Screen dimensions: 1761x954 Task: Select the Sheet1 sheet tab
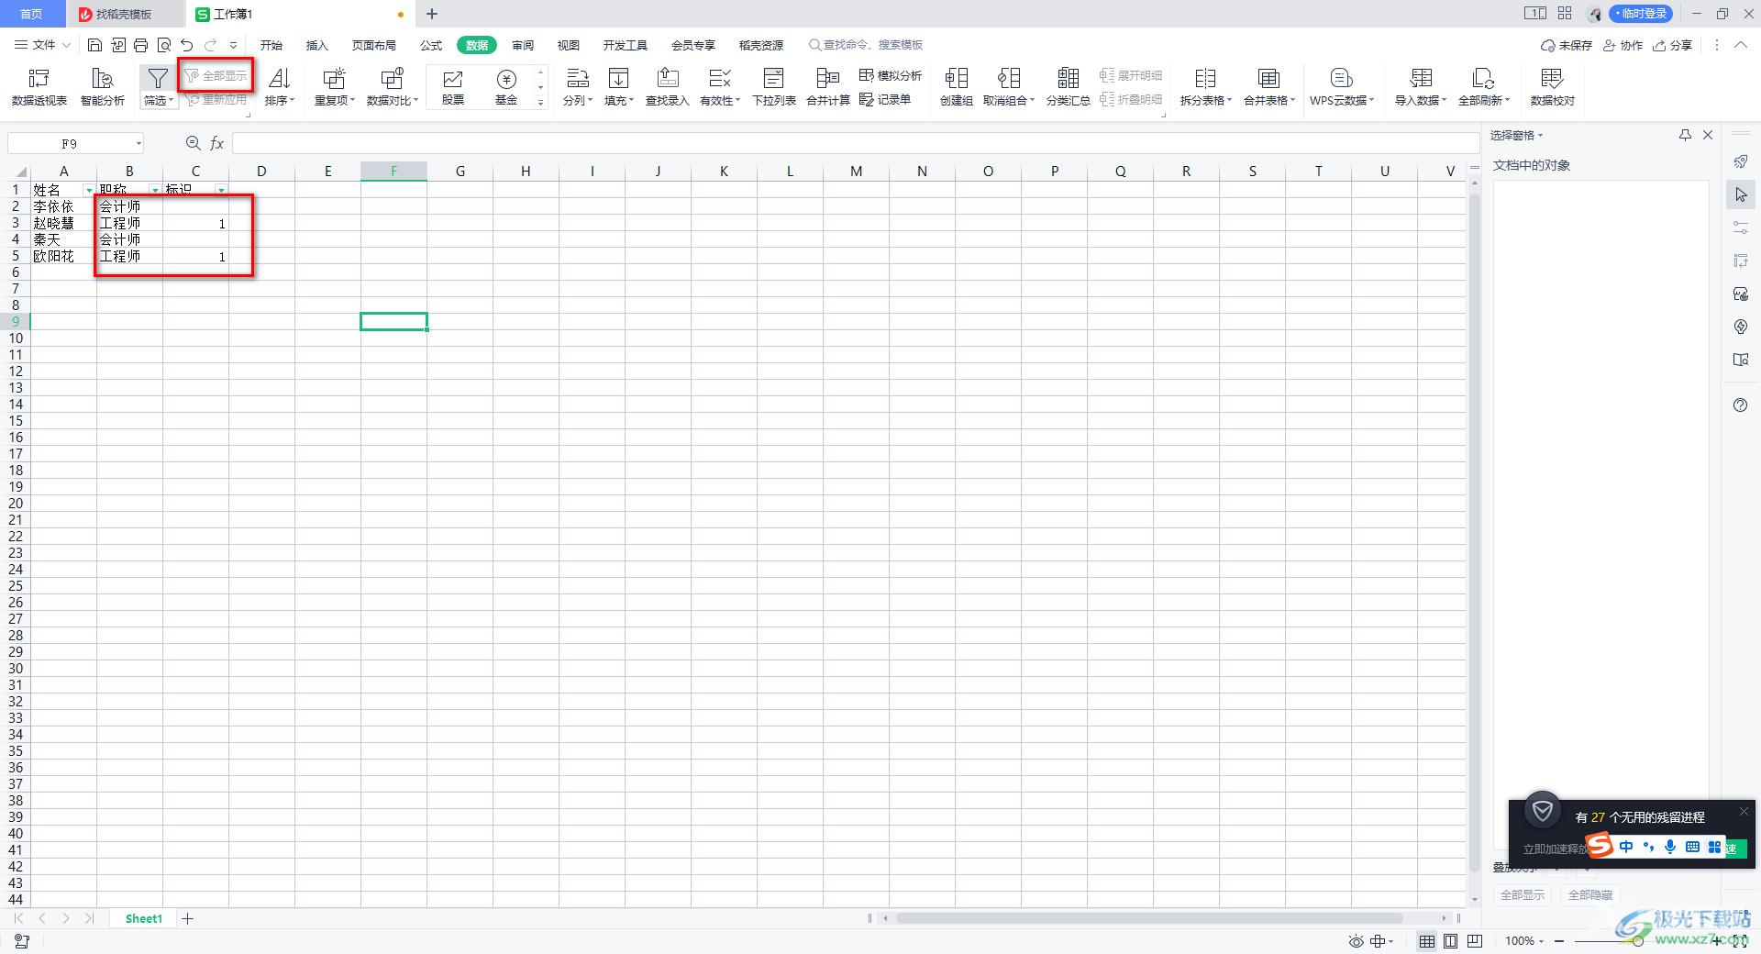[x=144, y=918]
